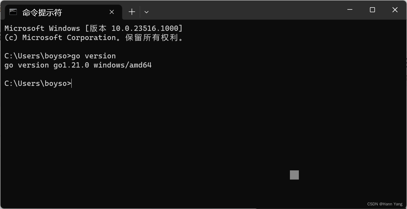The image size is (407, 209).
Task: Click the X icon on the 命令提示符 tab
Action: tap(112, 12)
